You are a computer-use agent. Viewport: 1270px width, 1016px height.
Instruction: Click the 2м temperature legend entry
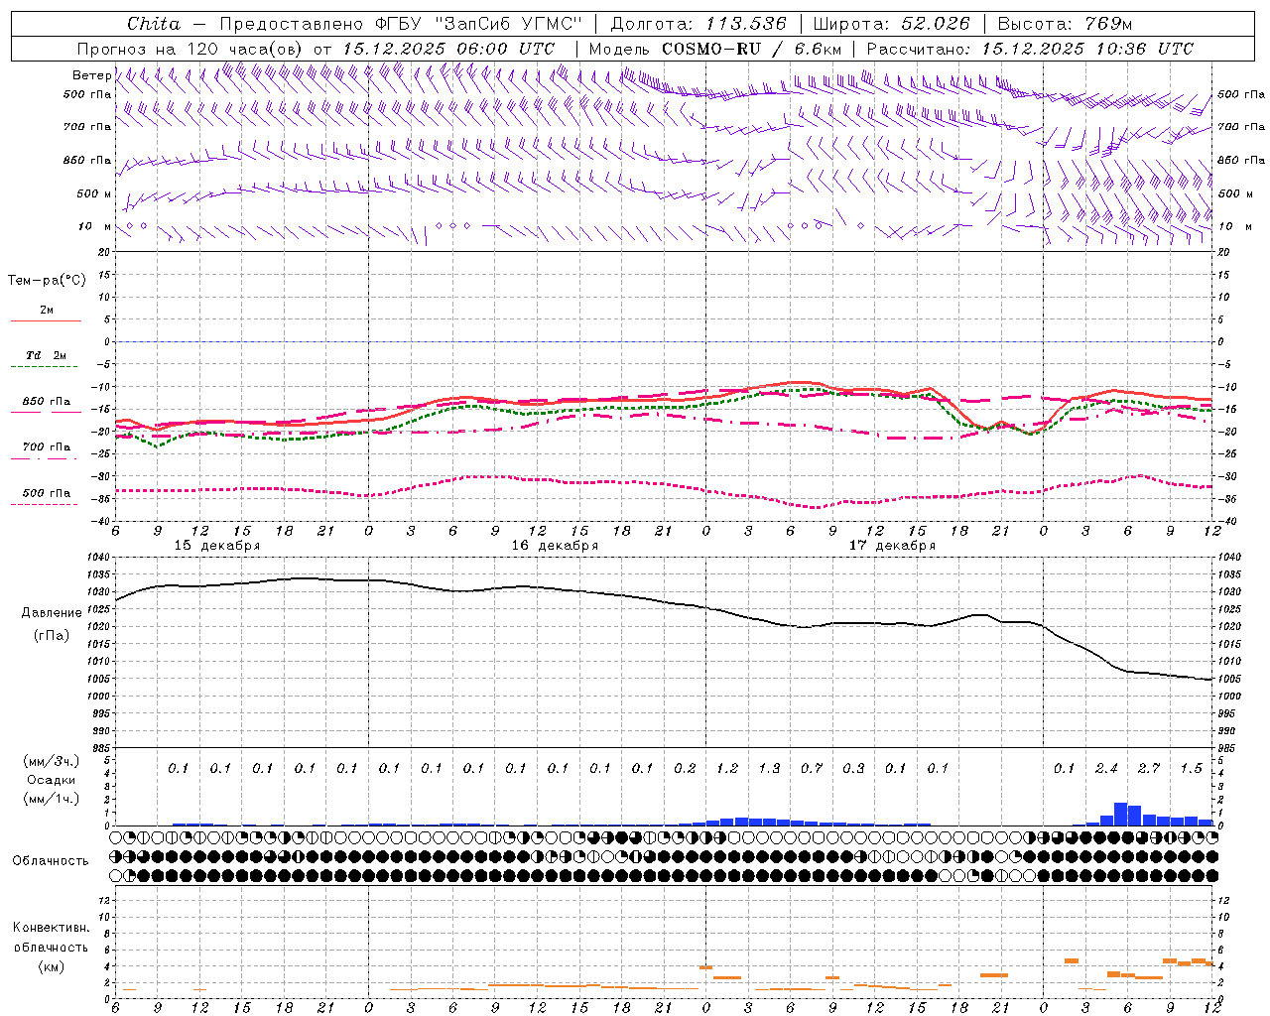point(47,311)
